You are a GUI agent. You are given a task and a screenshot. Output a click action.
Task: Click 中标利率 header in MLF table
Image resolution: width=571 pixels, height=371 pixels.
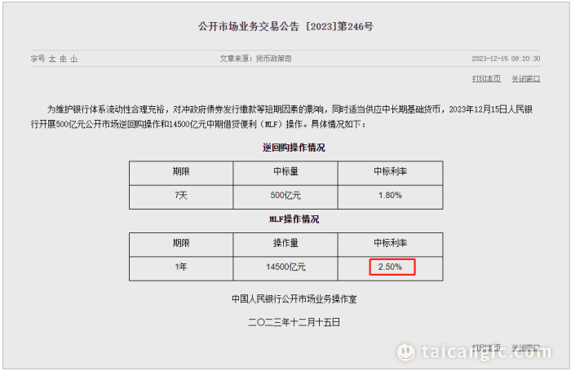click(391, 243)
